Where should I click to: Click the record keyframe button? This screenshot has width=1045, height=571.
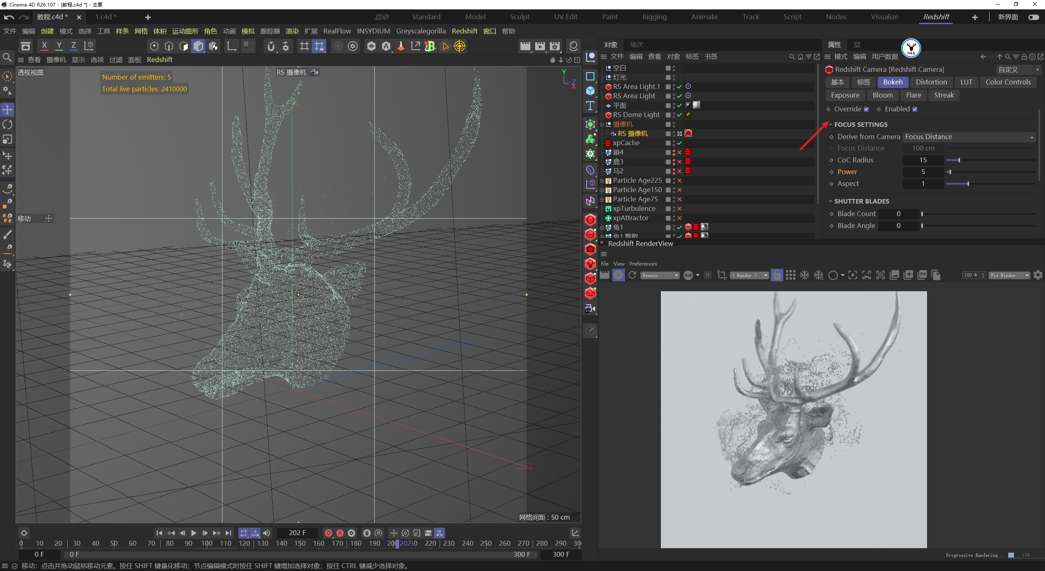(328, 533)
